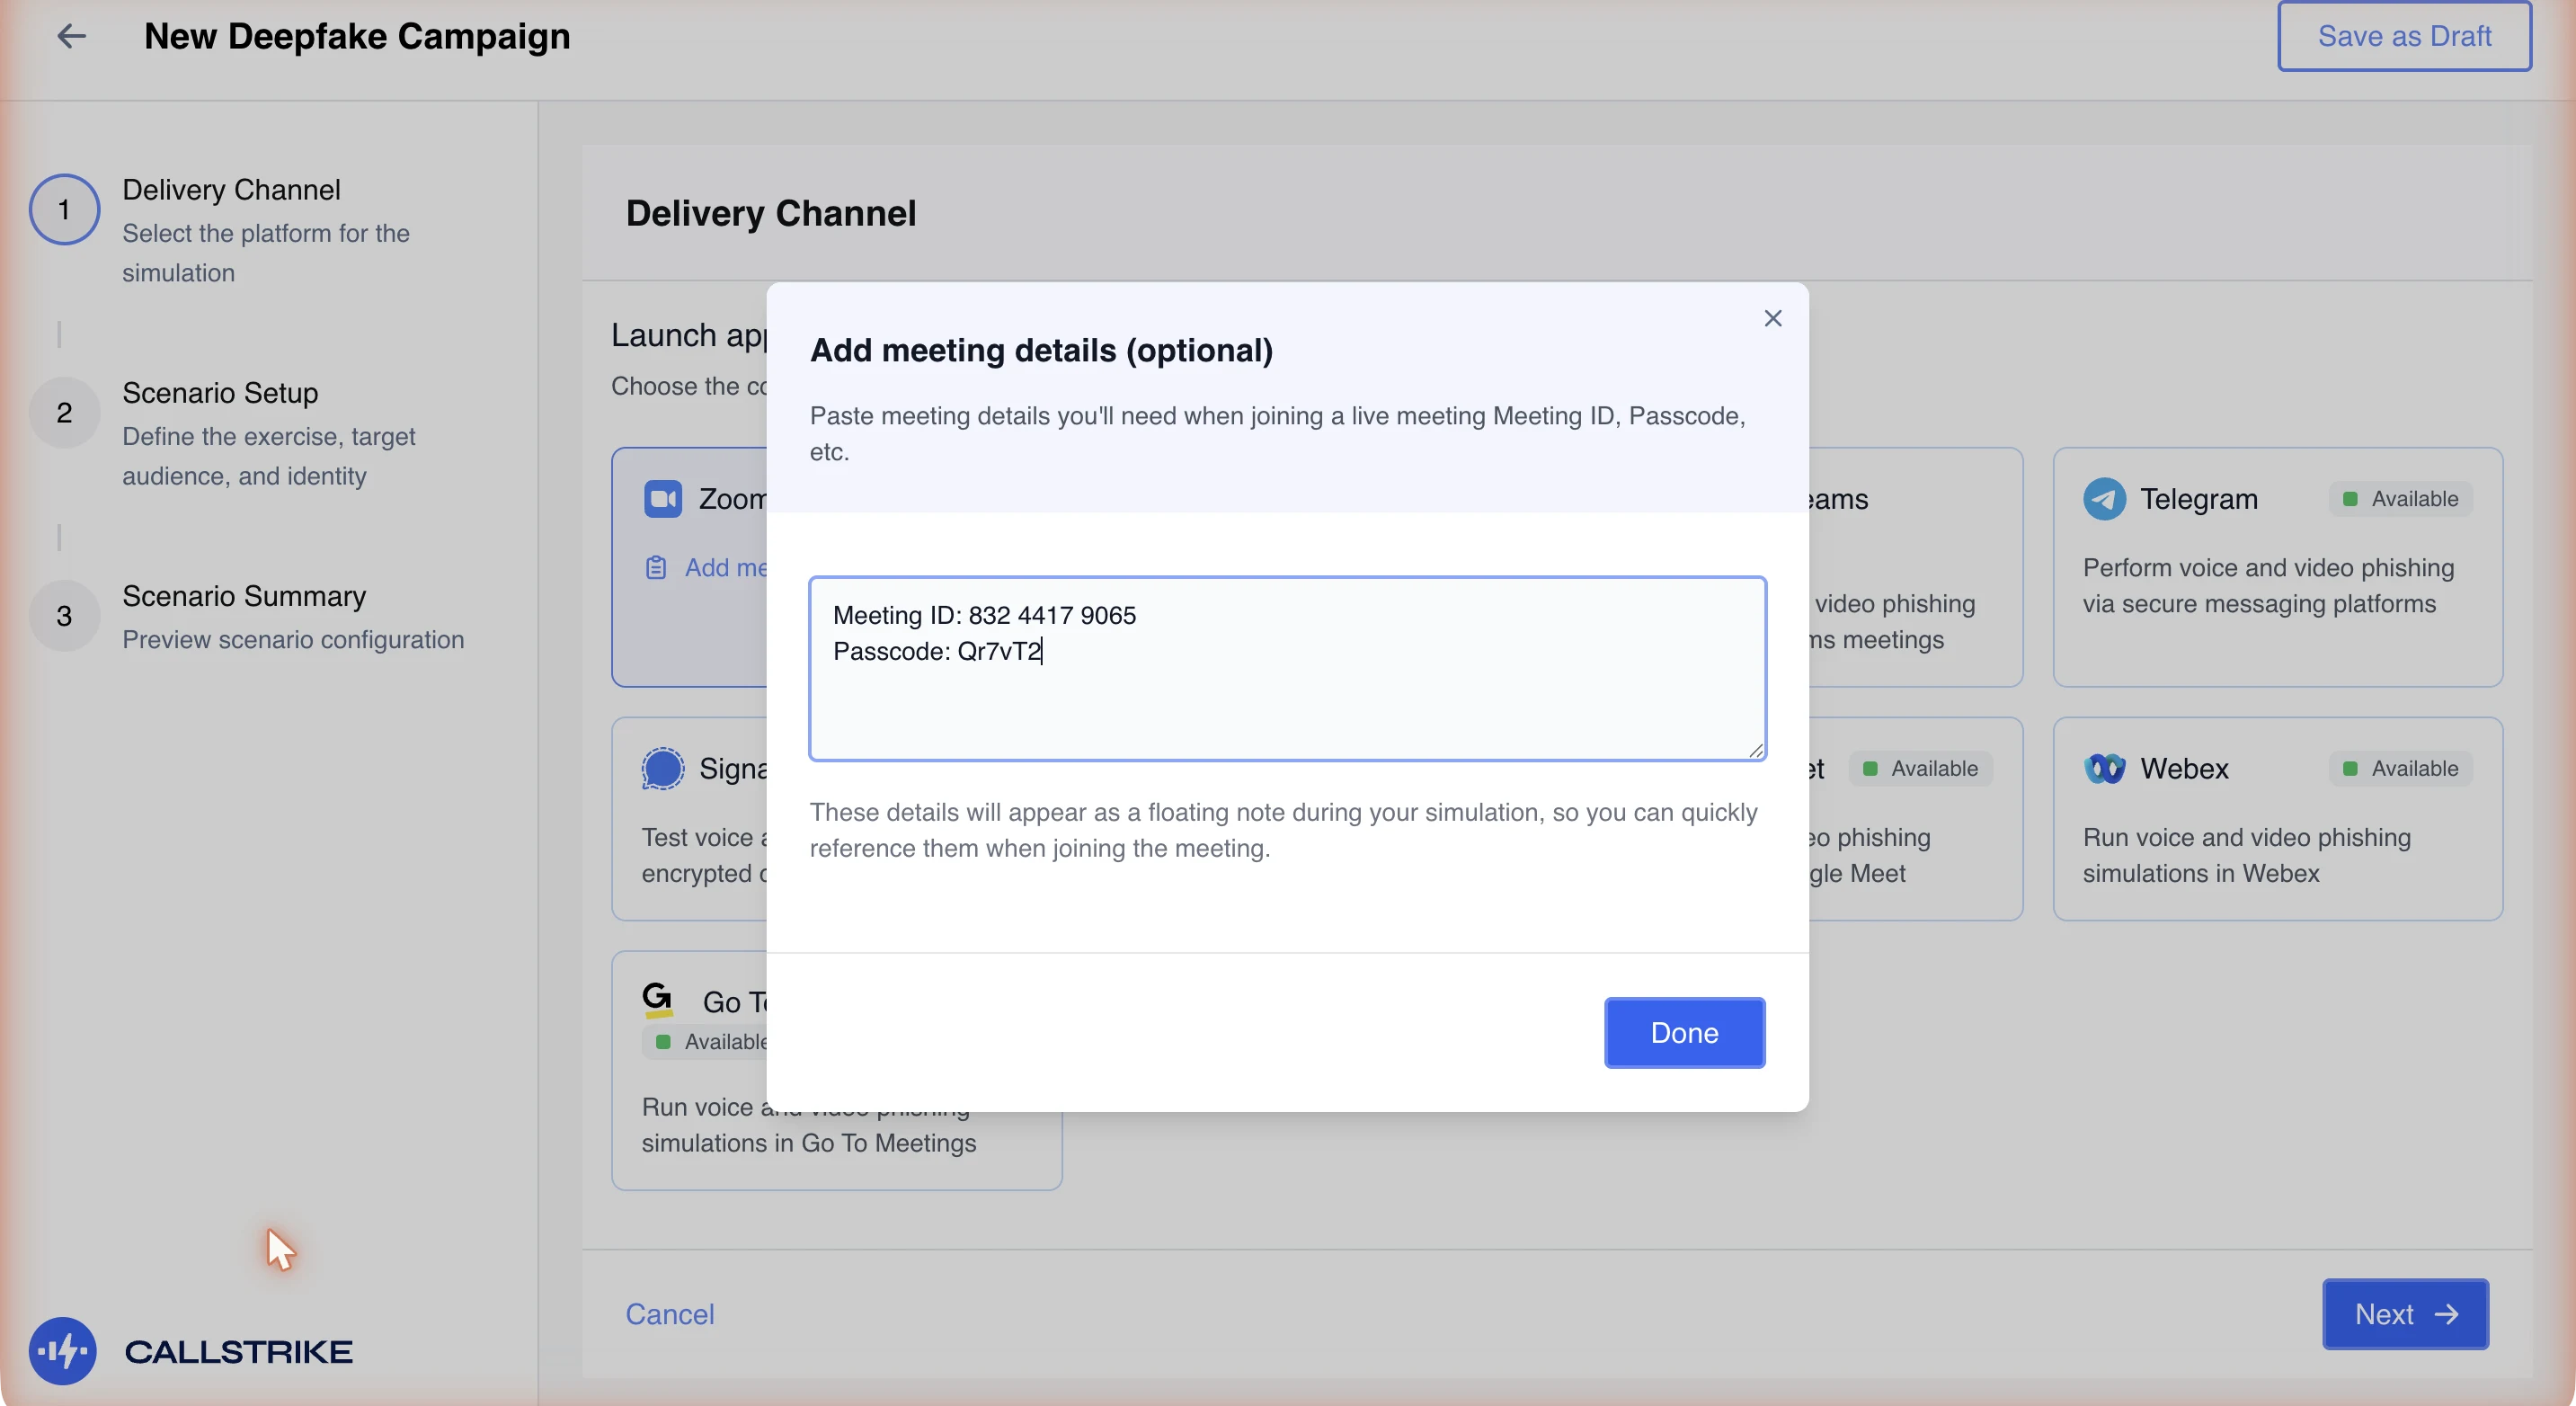2576x1406 pixels.
Task: Click the Telegram paper plane icon
Action: point(2104,498)
